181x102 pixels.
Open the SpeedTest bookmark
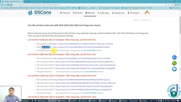tap(14, 8)
